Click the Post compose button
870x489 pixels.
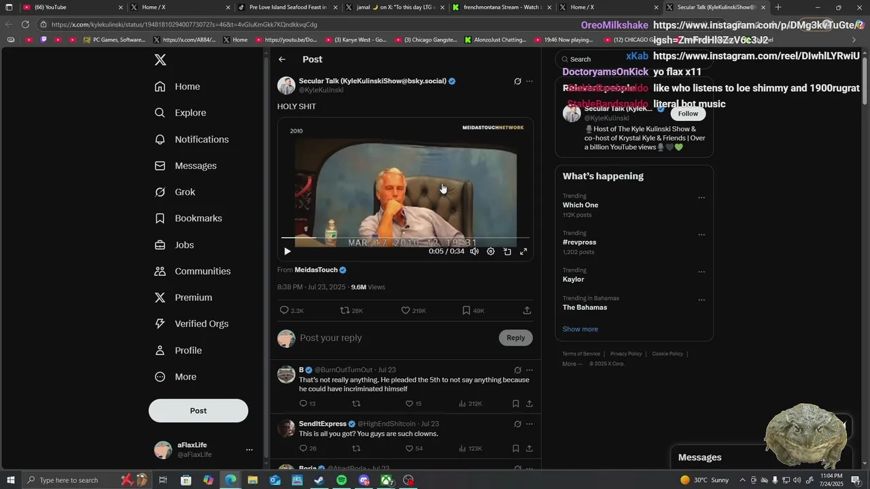[x=198, y=411]
